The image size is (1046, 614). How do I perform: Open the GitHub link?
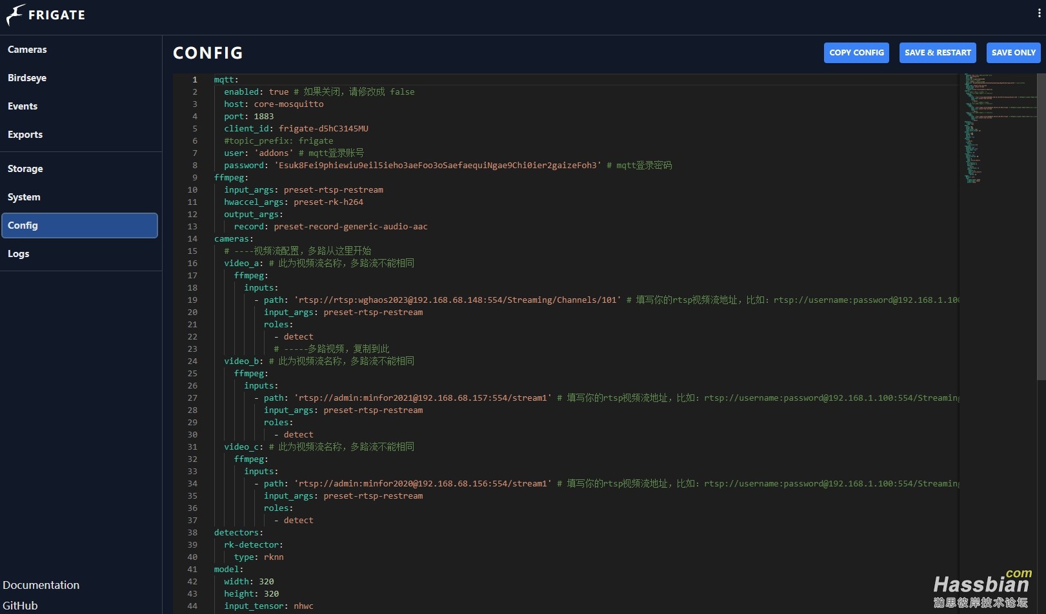(20, 606)
